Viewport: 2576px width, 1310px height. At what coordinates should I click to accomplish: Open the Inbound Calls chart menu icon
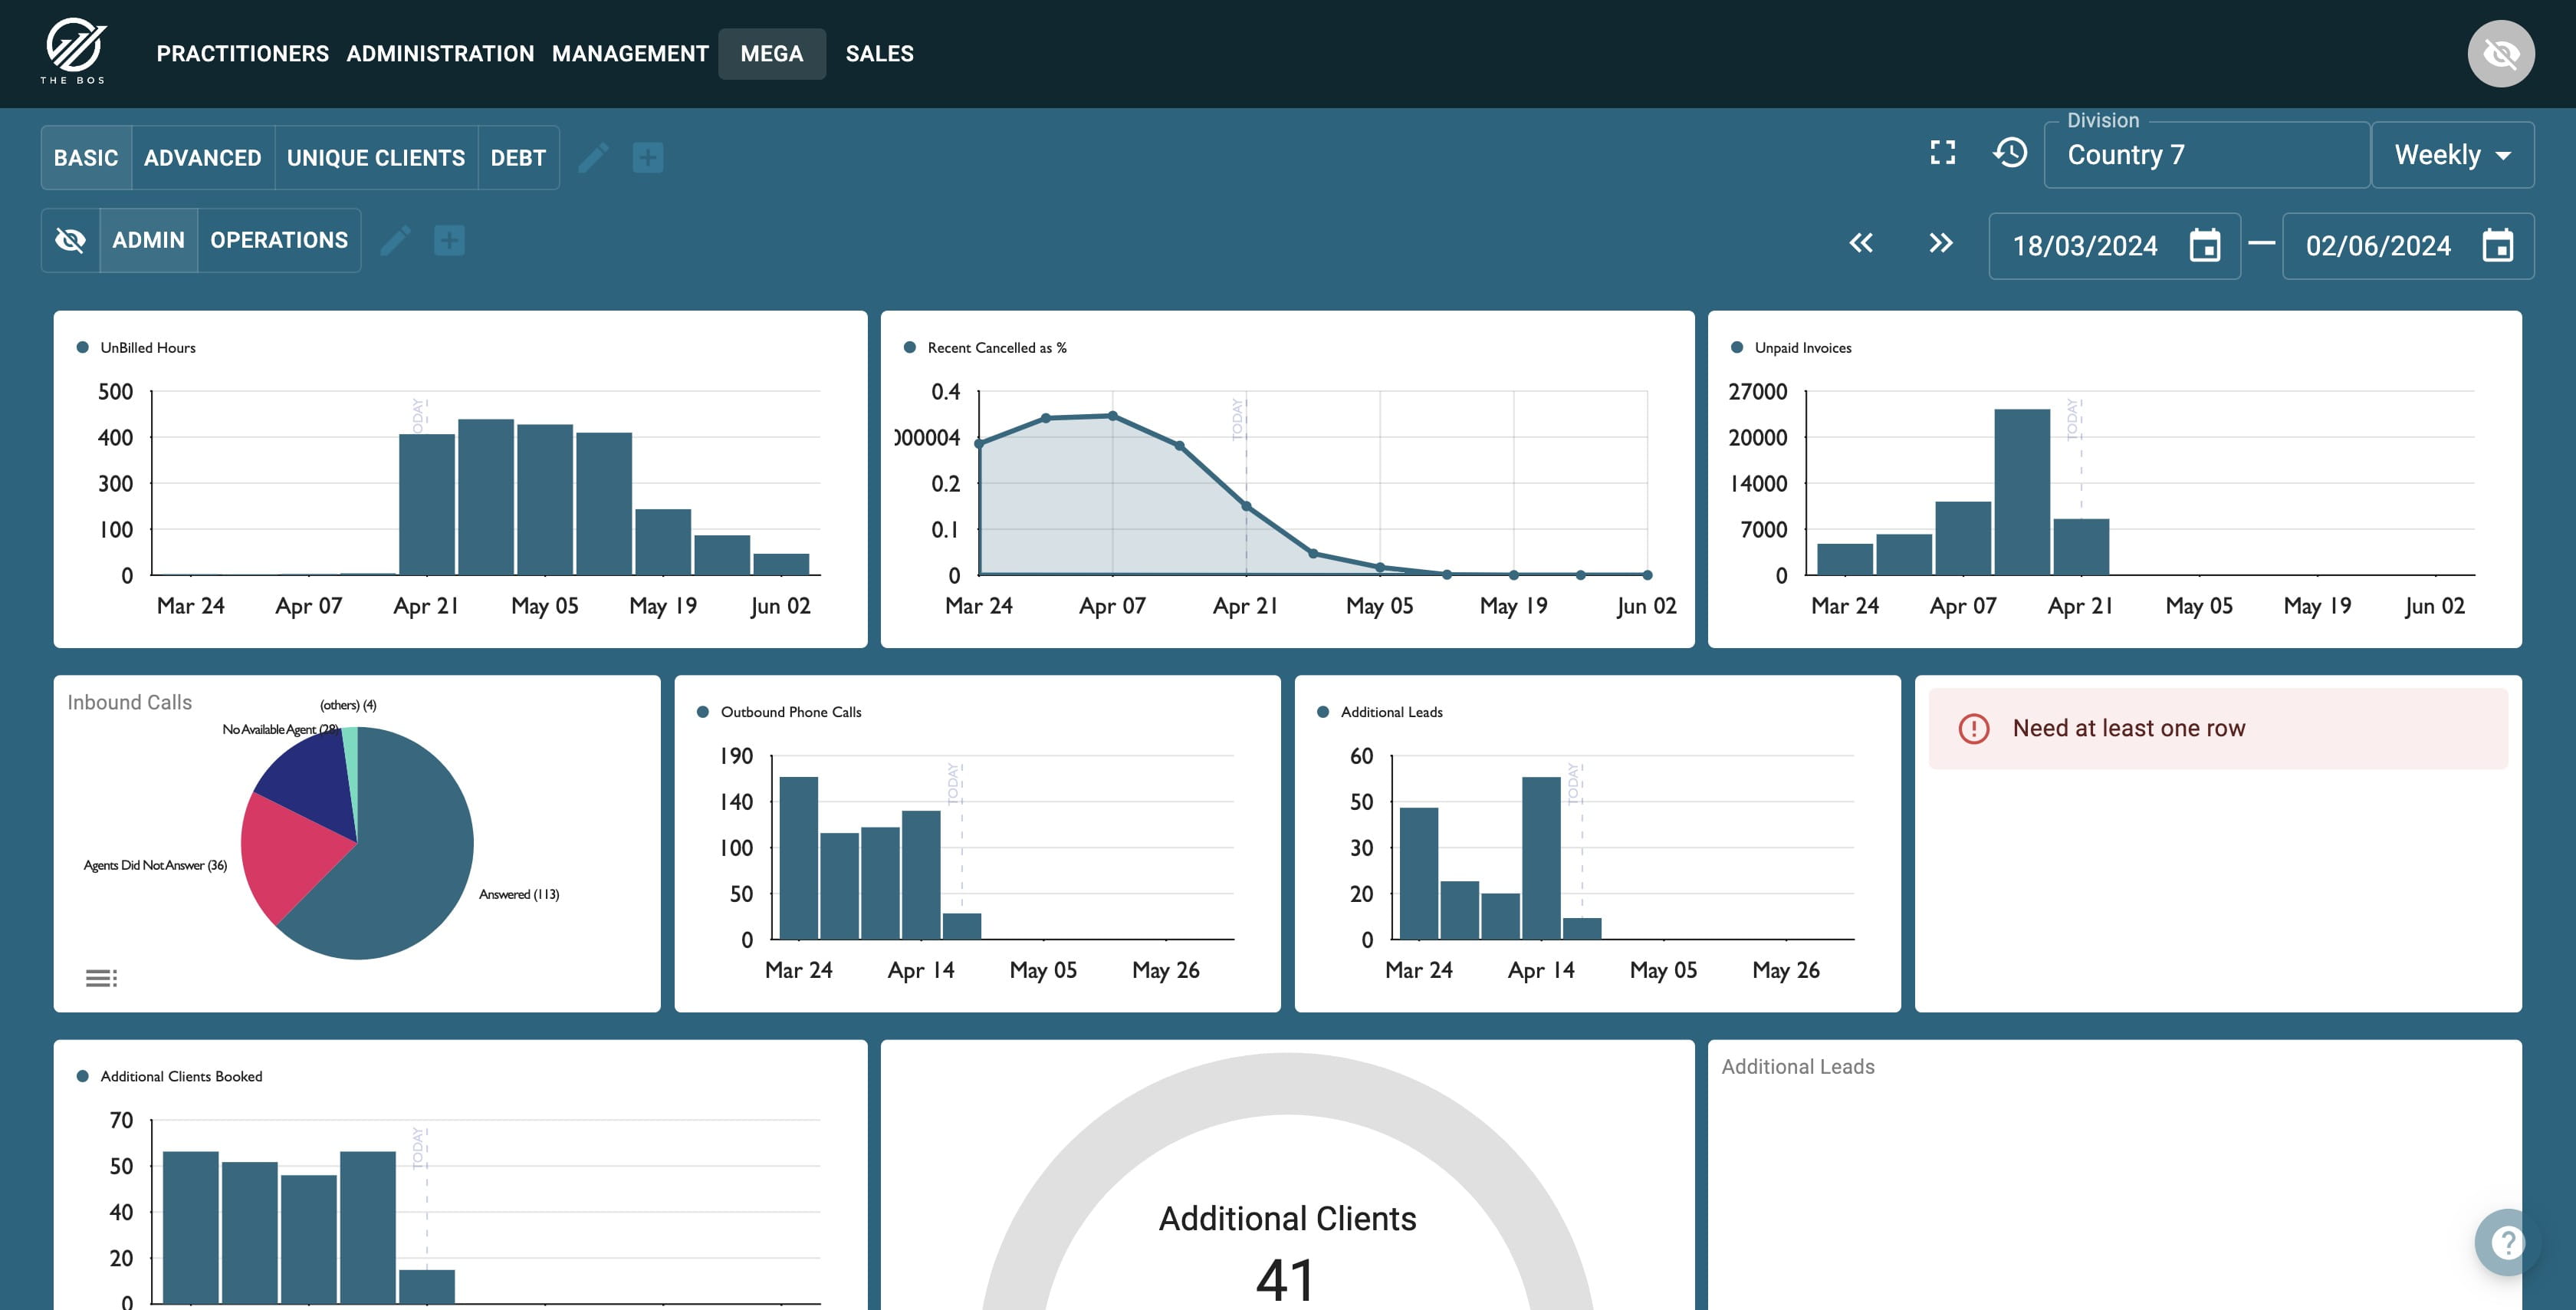click(x=101, y=978)
